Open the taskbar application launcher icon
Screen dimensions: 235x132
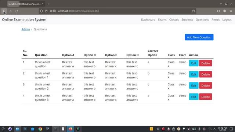[3, 129]
